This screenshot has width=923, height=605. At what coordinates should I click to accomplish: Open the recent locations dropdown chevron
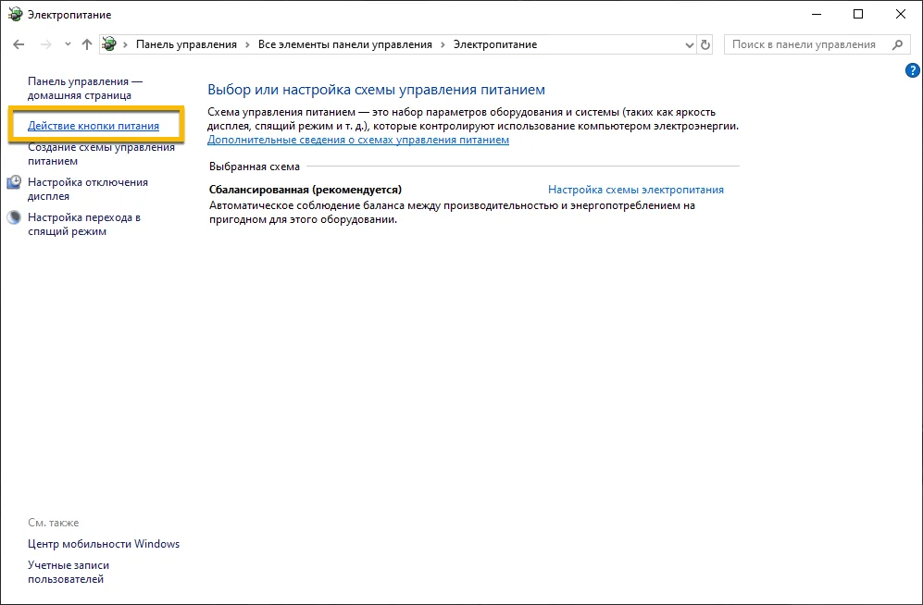[68, 44]
